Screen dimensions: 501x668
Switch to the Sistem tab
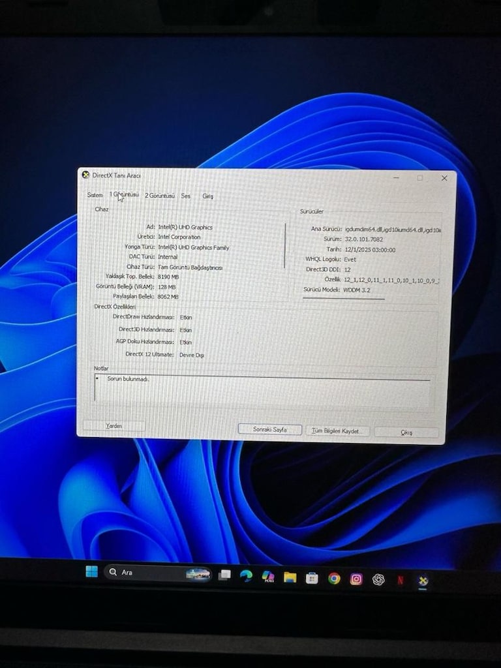95,194
